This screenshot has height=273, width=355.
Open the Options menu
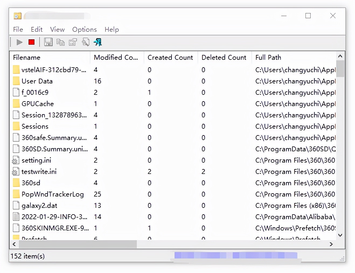point(84,29)
